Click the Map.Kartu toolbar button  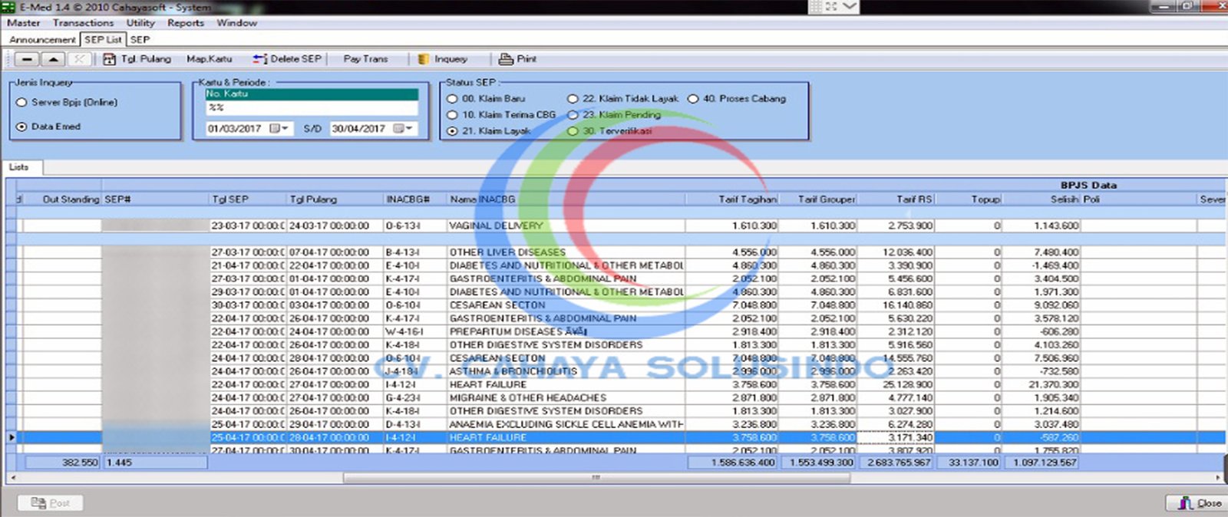pyautogui.click(x=209, y=59)
